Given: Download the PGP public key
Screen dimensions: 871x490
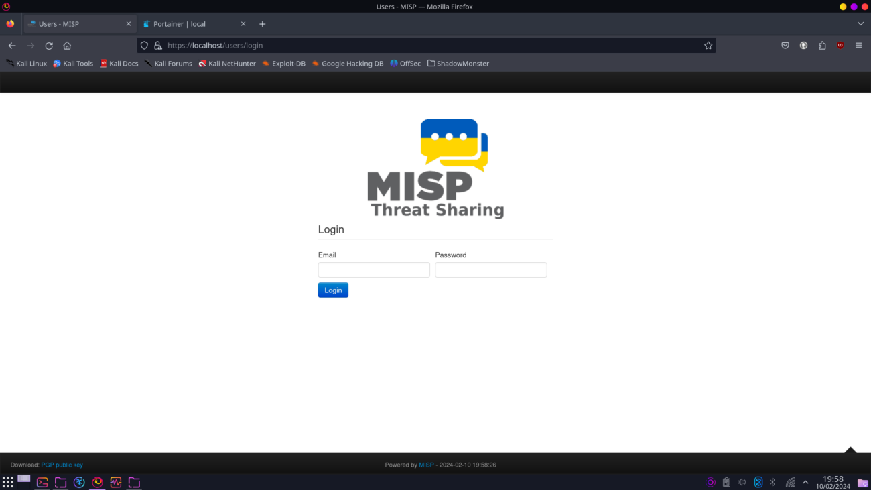Looking at the screenshot, I should (x=62, y=464).
